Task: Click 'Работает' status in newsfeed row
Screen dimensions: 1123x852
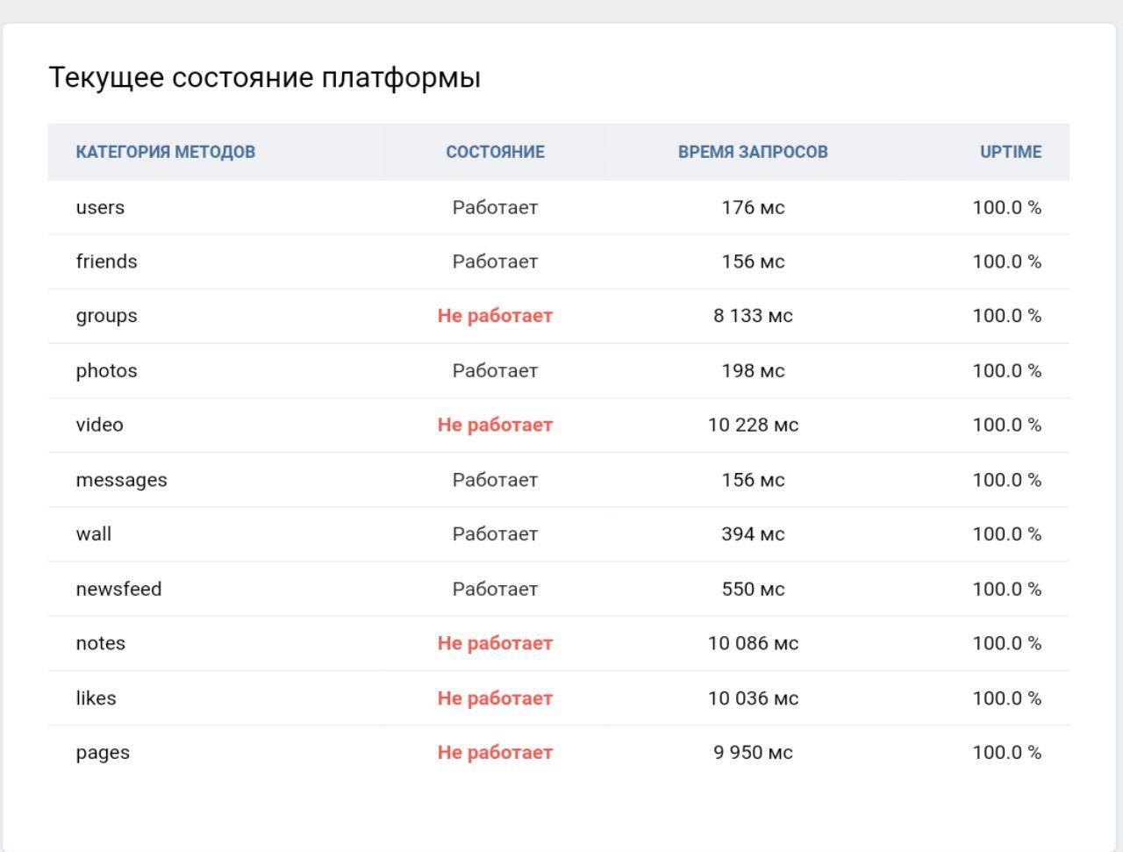Action: point(495,589)
